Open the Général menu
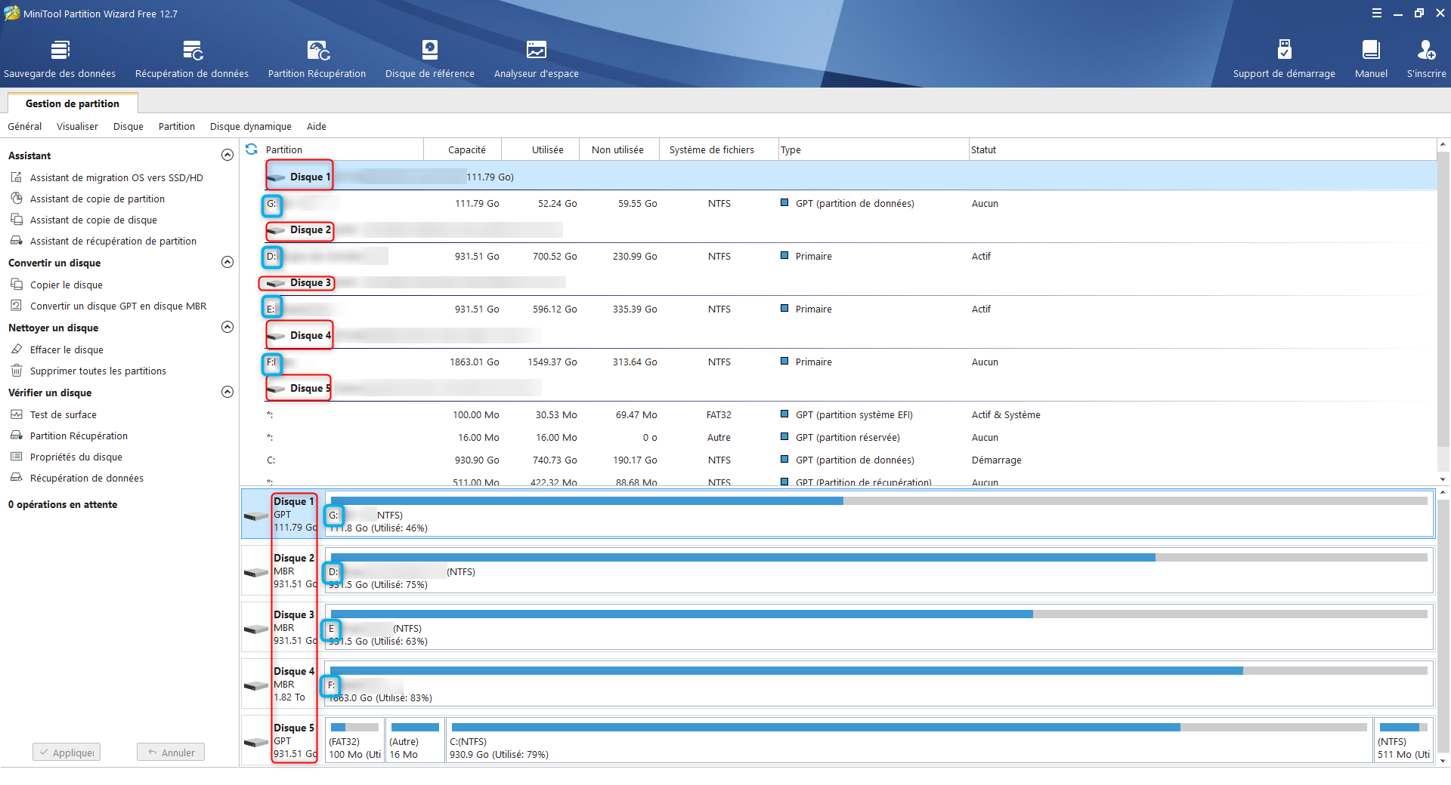 (x=25, y=126)
